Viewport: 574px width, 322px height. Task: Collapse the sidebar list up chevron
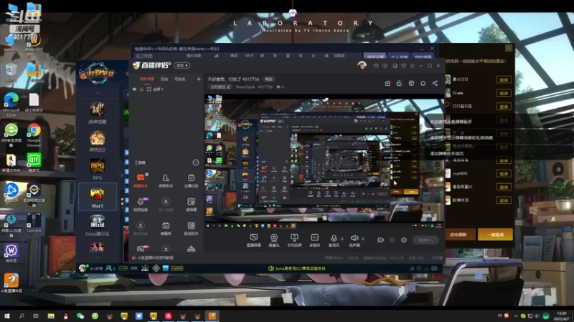(98, 94)
